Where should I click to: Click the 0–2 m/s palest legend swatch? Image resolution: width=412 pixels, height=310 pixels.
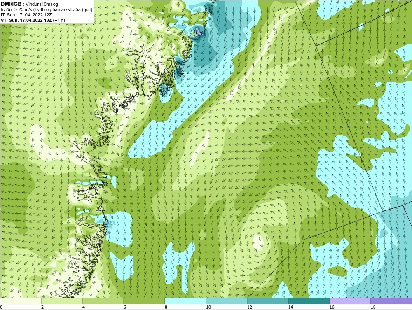(x=21, y=301)
